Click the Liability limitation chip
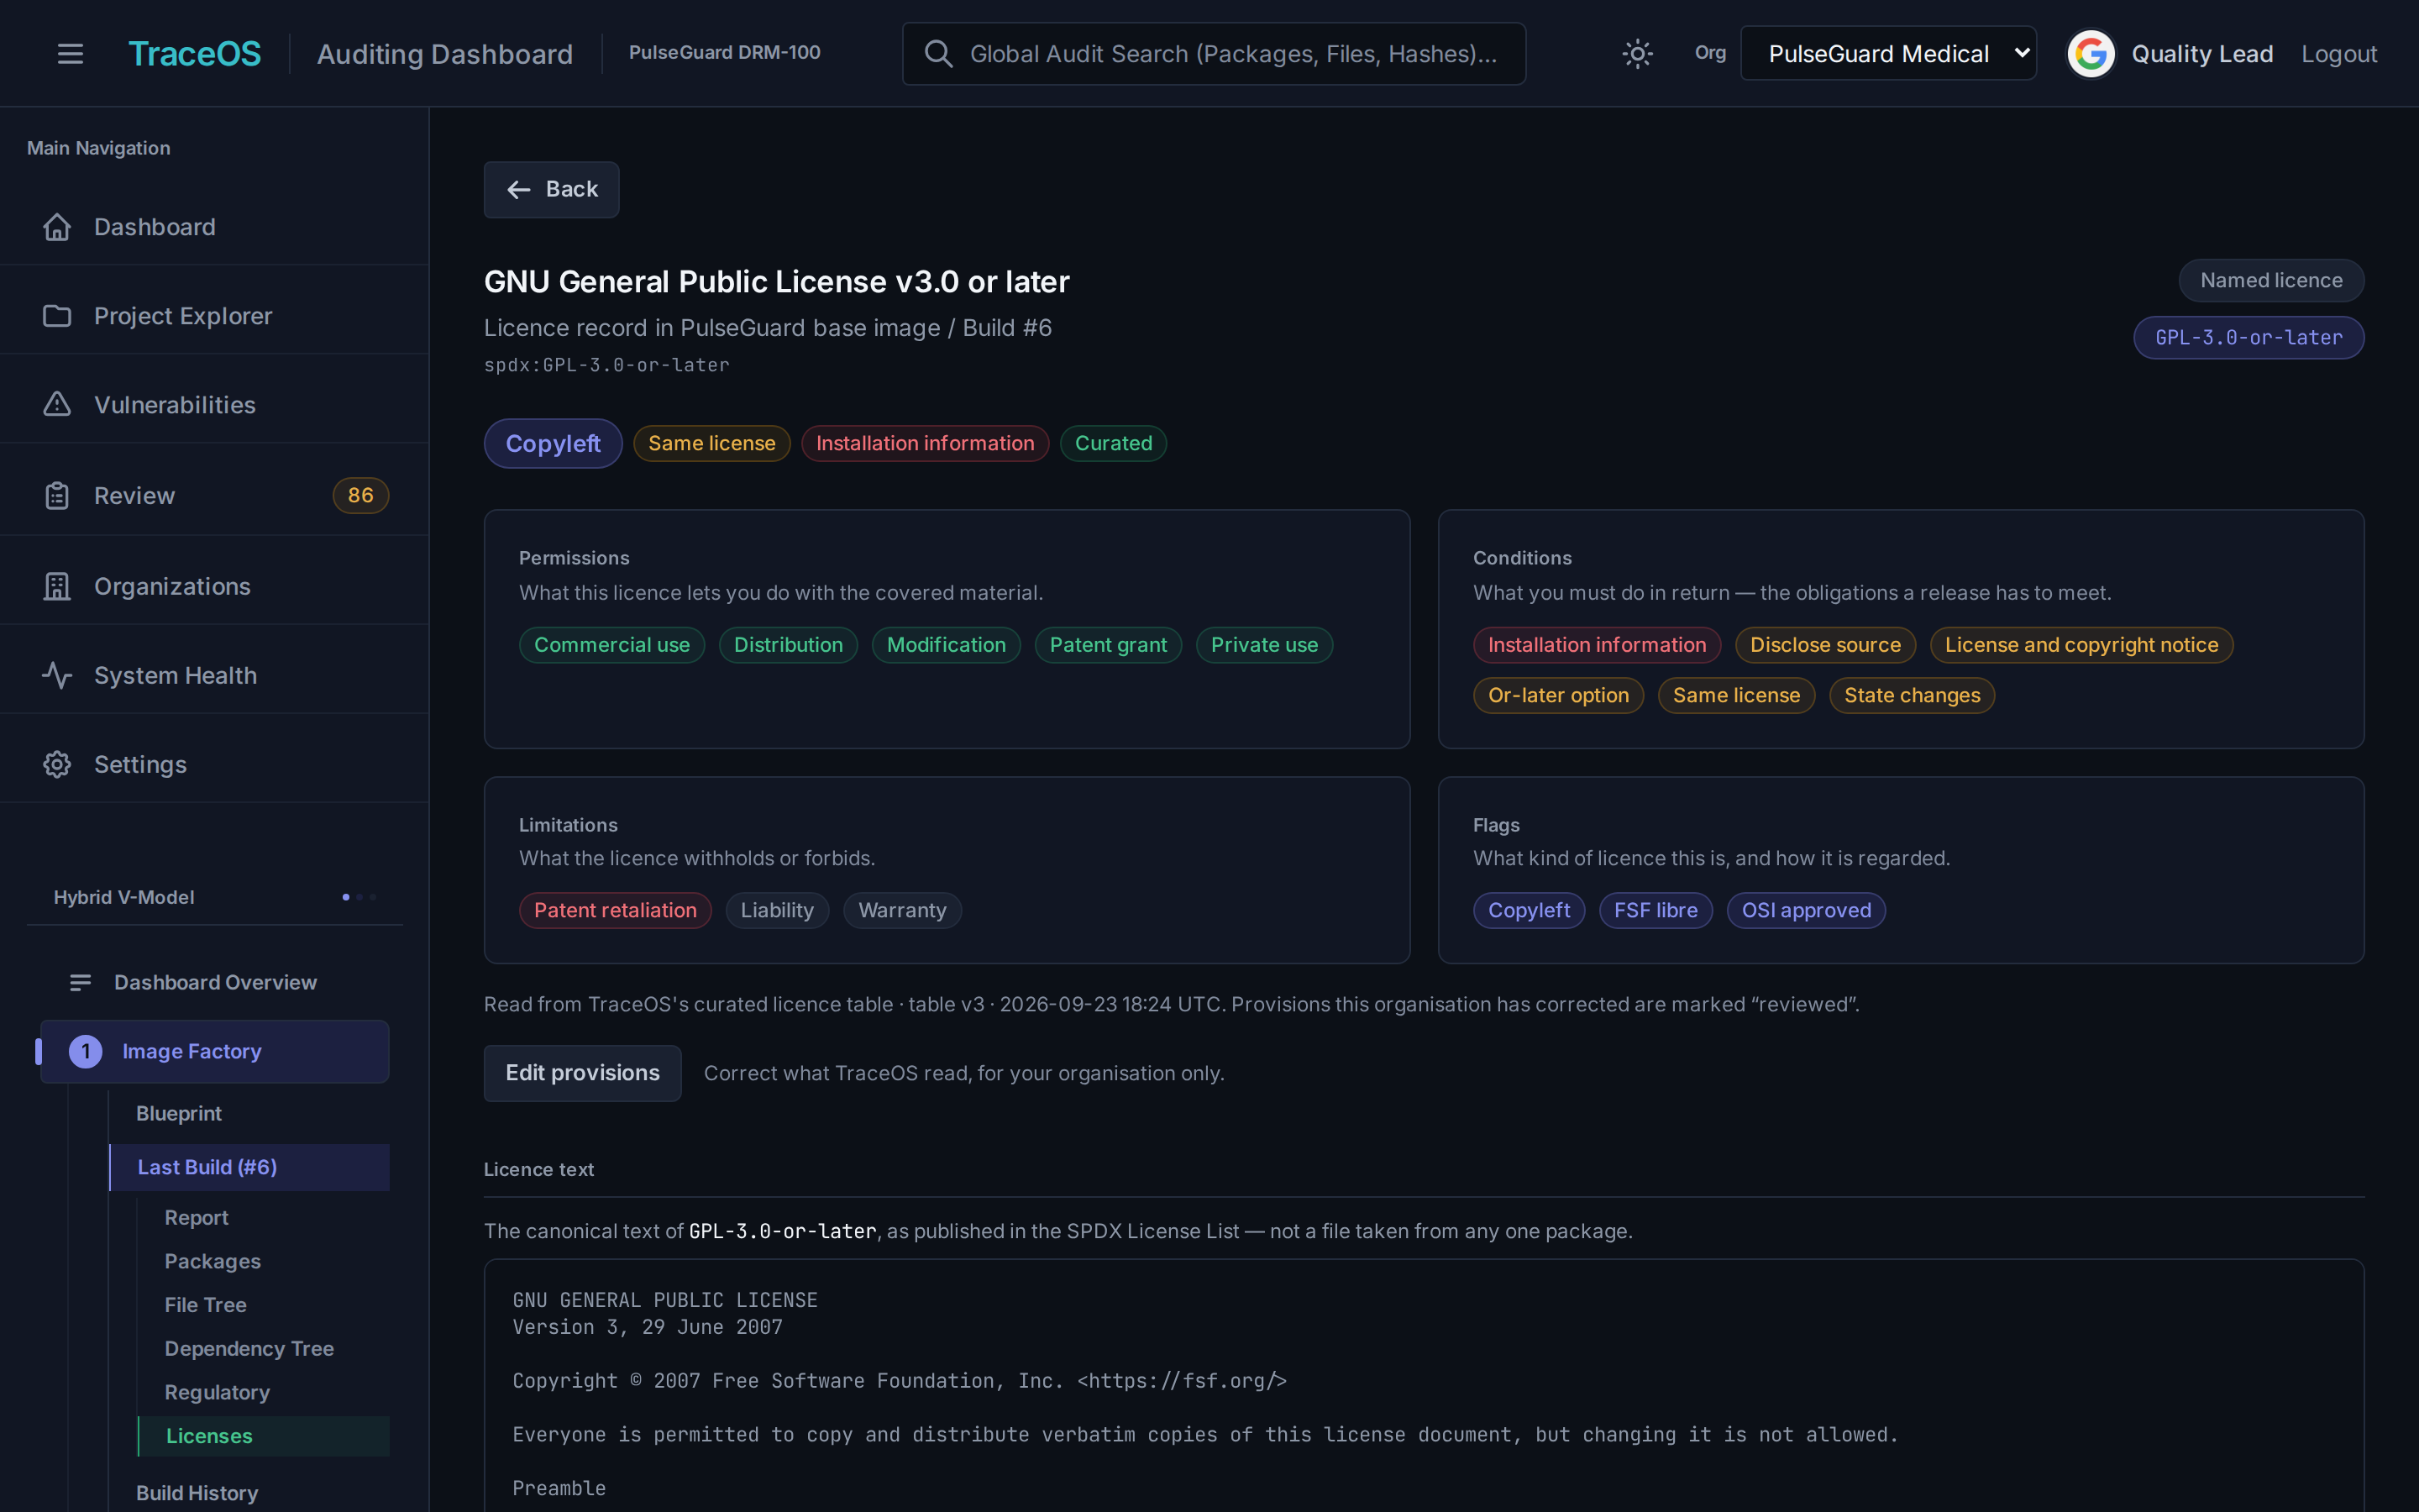This screenshot has width=2419, height=1512. (777, 910)
